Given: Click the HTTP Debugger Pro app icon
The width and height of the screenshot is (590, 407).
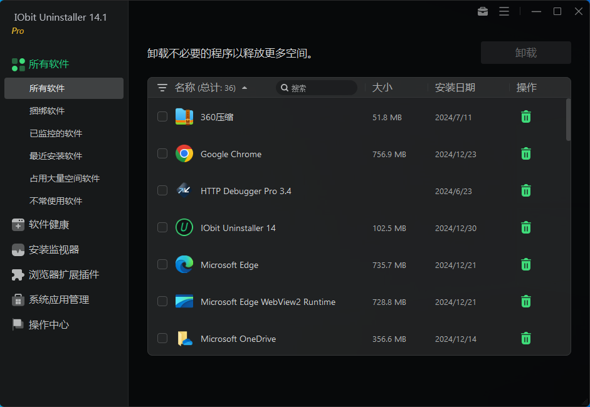Looking at the screenshot, I should (x=184, y=190).
